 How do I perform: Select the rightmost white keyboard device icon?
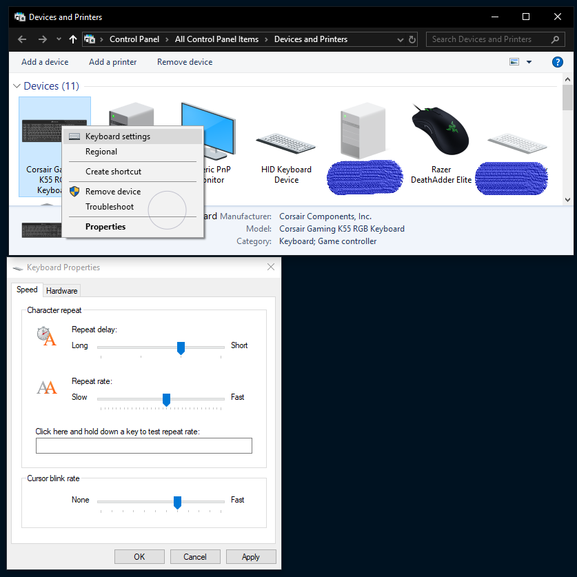pyautogui.click(x=516, y=143)
